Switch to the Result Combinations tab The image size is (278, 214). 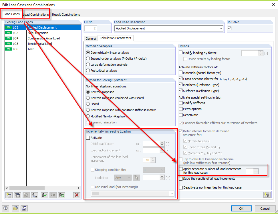tap(66, 14)
